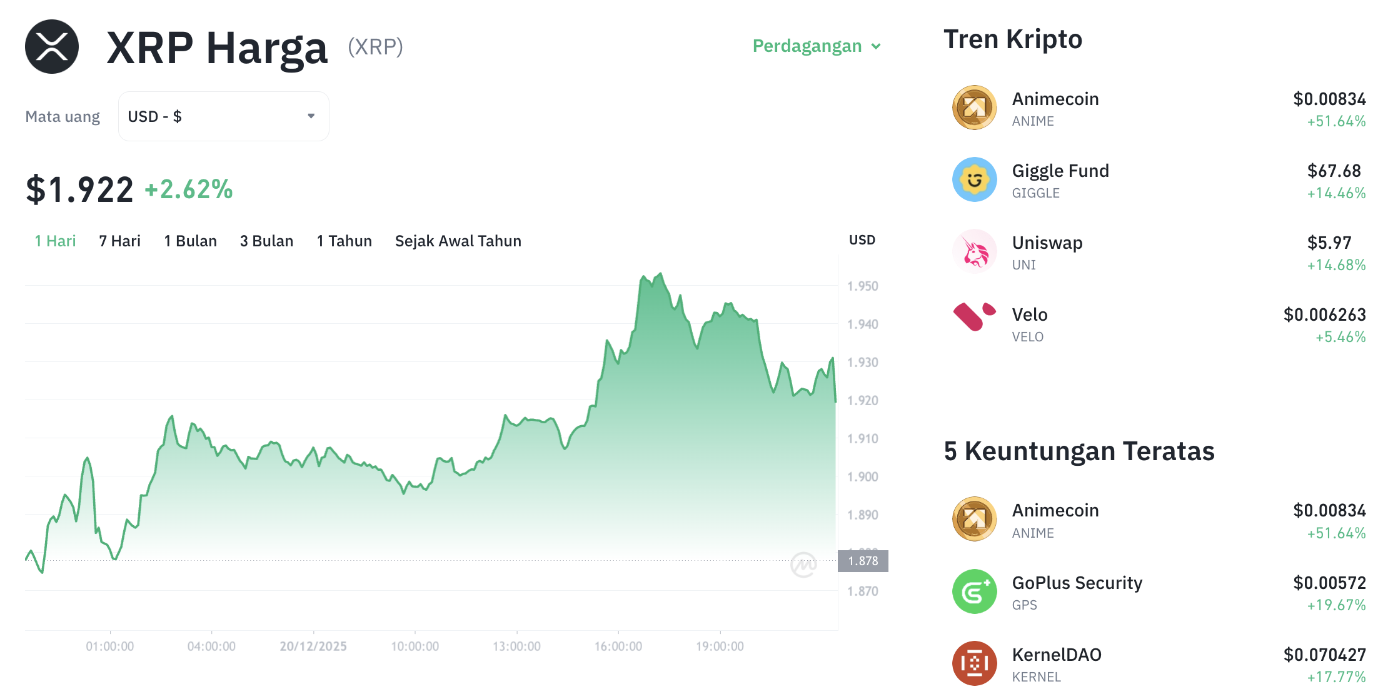Open the USD - $ currency selector
The height and width of the screenshot is (694, 1373).
tap(223, 116)
